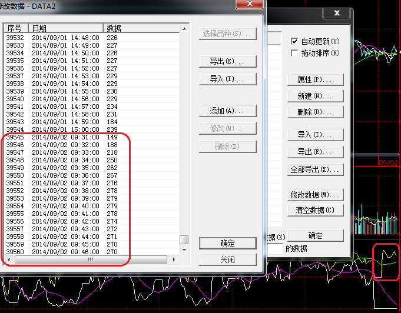Select row 39549 with data 262
Viewport: 401px width, 313px height.
click(91, 168)
